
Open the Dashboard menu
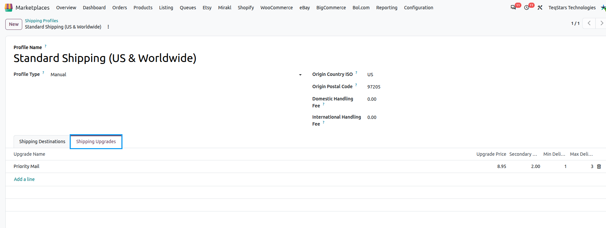tap(94, 8)
